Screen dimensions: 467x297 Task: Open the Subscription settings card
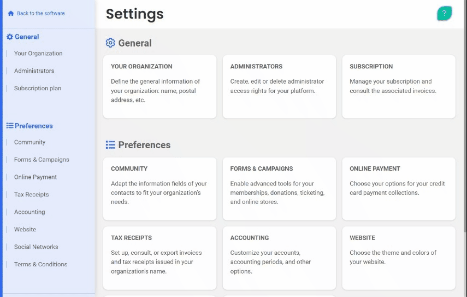coord(398,86)
